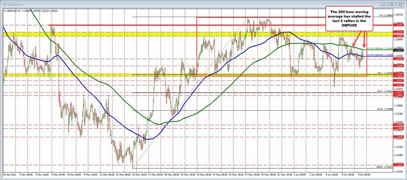Select the 1.22600 red price label
Image resolution: width=407 pixels, height=180 pixels.
tap(399, 137)
